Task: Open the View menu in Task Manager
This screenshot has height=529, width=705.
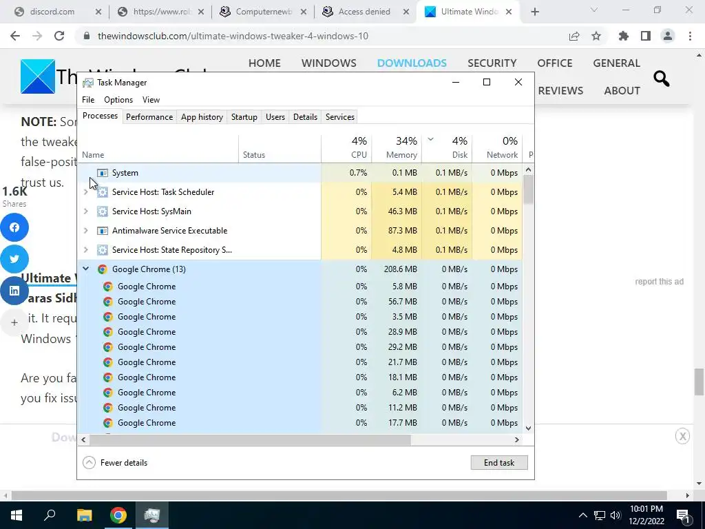Action: (x=151, y=100)
